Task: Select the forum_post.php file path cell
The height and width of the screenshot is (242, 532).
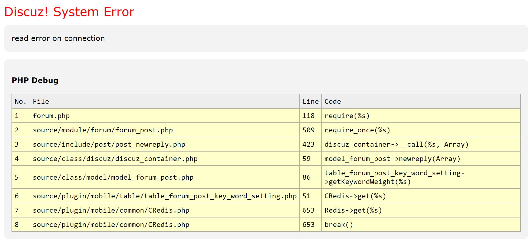Action: [x=103, y=130]
